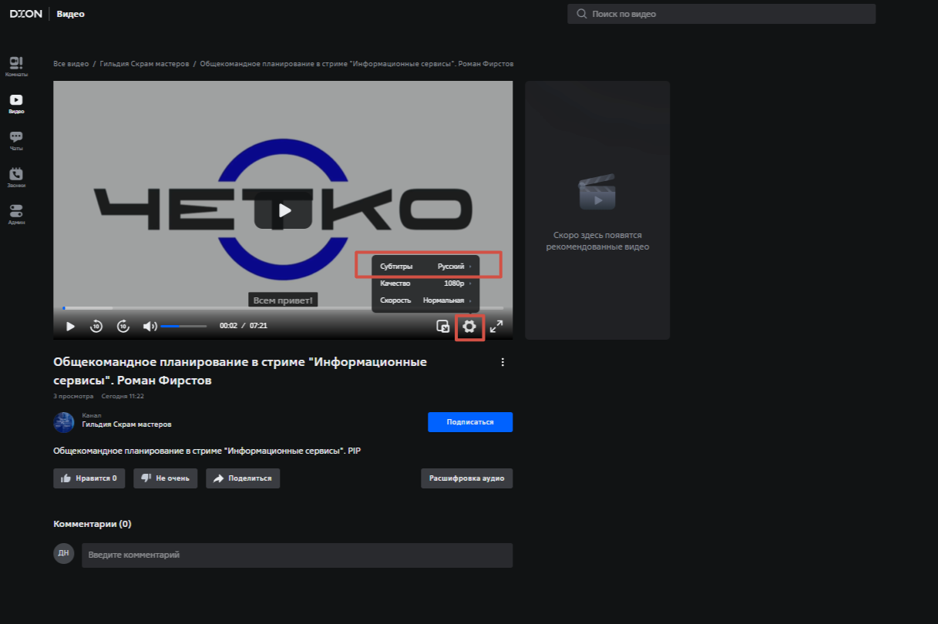Open the Админ section in sidebar
Image resolution: width=938 pixels, height=624 pixels.
16,215
